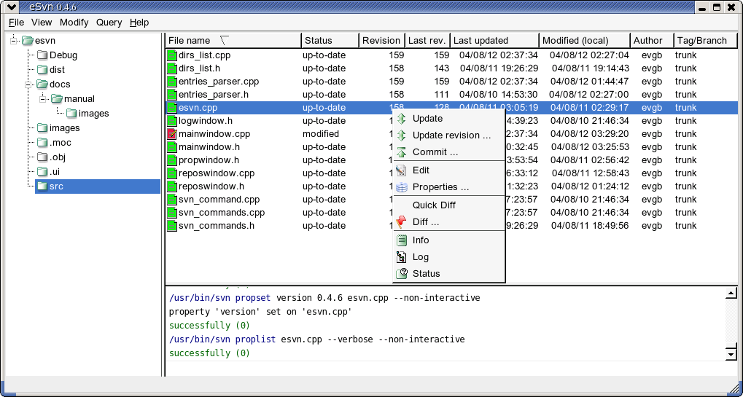
Task: Select the top-level images folder
Action: coord(64,127)
